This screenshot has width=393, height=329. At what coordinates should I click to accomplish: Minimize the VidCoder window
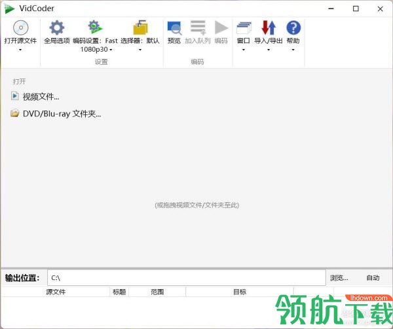tap(331, 9)
